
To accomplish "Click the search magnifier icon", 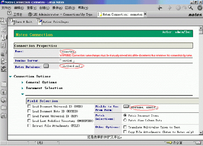I will (190, 8).
